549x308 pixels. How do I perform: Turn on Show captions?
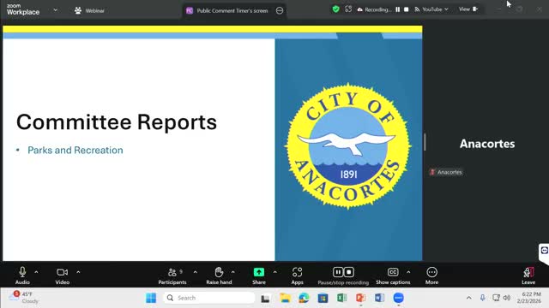pyautogui.click(x=393, y=275)
